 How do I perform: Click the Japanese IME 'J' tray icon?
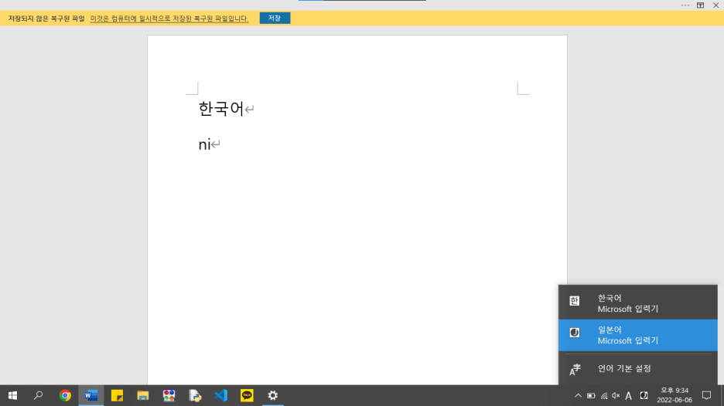(644, 395)
